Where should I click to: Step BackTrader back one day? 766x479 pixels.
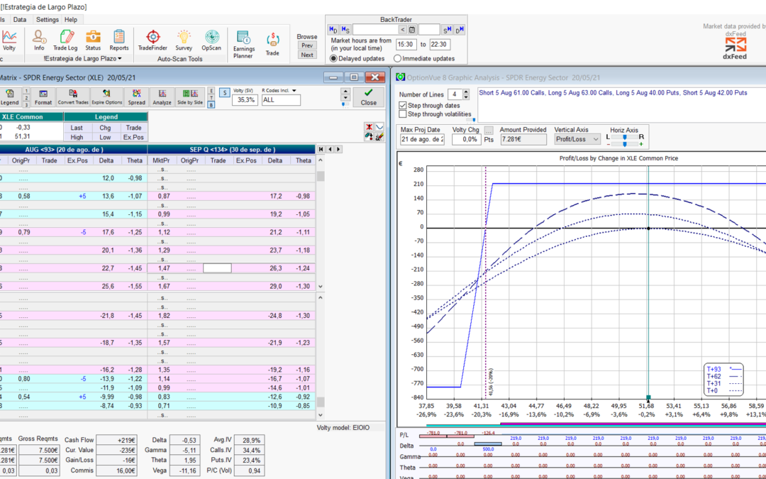click(x=333, y=30)
